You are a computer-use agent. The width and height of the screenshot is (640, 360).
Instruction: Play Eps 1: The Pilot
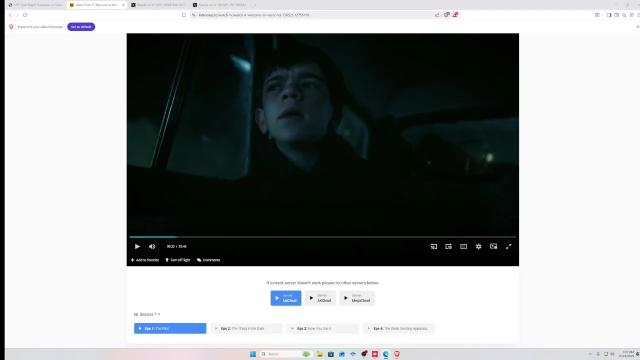(x=170, y=328)
